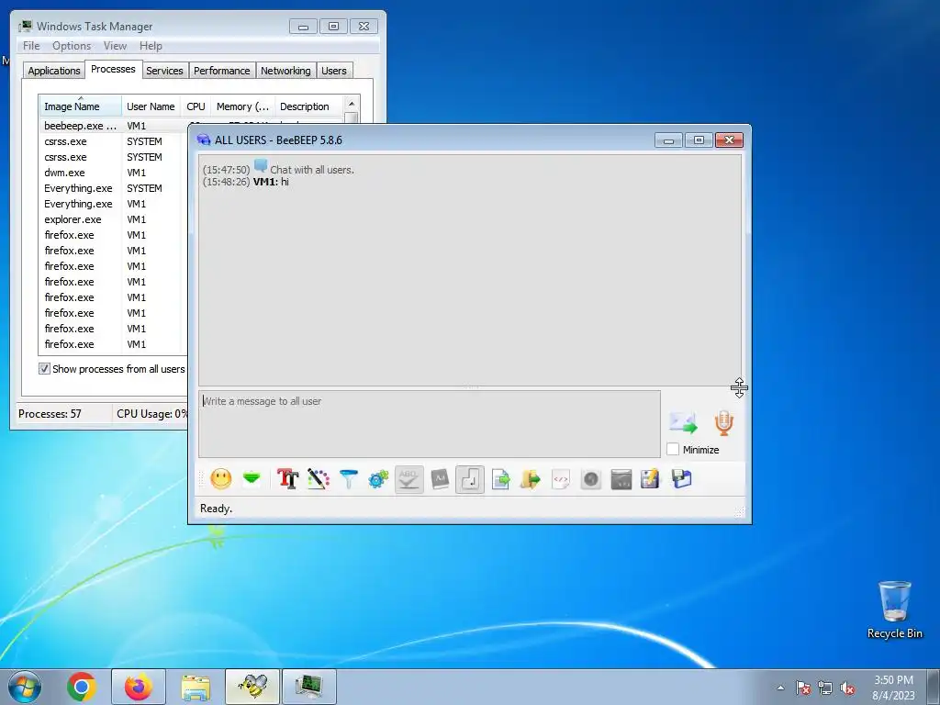Sort processes by CPU column

pos(196,106)
